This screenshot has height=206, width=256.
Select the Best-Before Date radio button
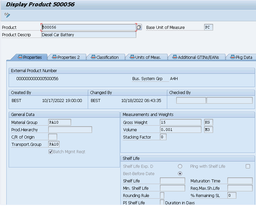click(180, 173)
